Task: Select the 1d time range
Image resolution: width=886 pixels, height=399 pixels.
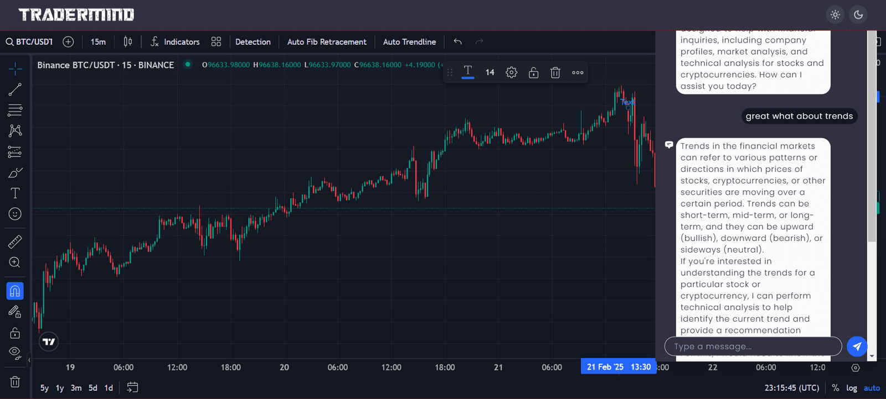Action: (109, 388)
